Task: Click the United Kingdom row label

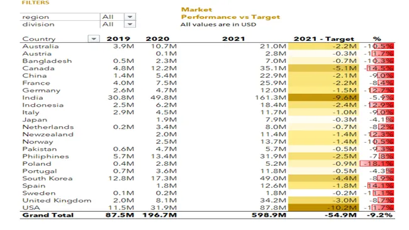Action: coord(57,200)
